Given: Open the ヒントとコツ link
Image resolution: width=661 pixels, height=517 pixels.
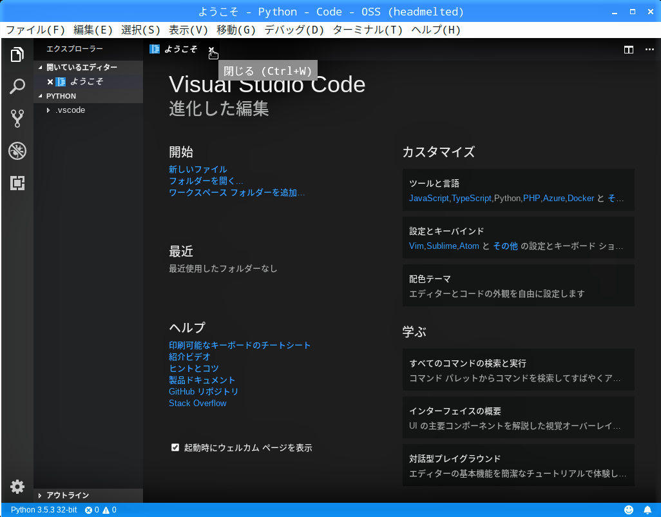Looking at the screenshot, I should (x=193, y=368).
